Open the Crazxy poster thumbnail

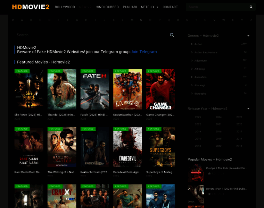pyautogui.click(x=62, y=196)
